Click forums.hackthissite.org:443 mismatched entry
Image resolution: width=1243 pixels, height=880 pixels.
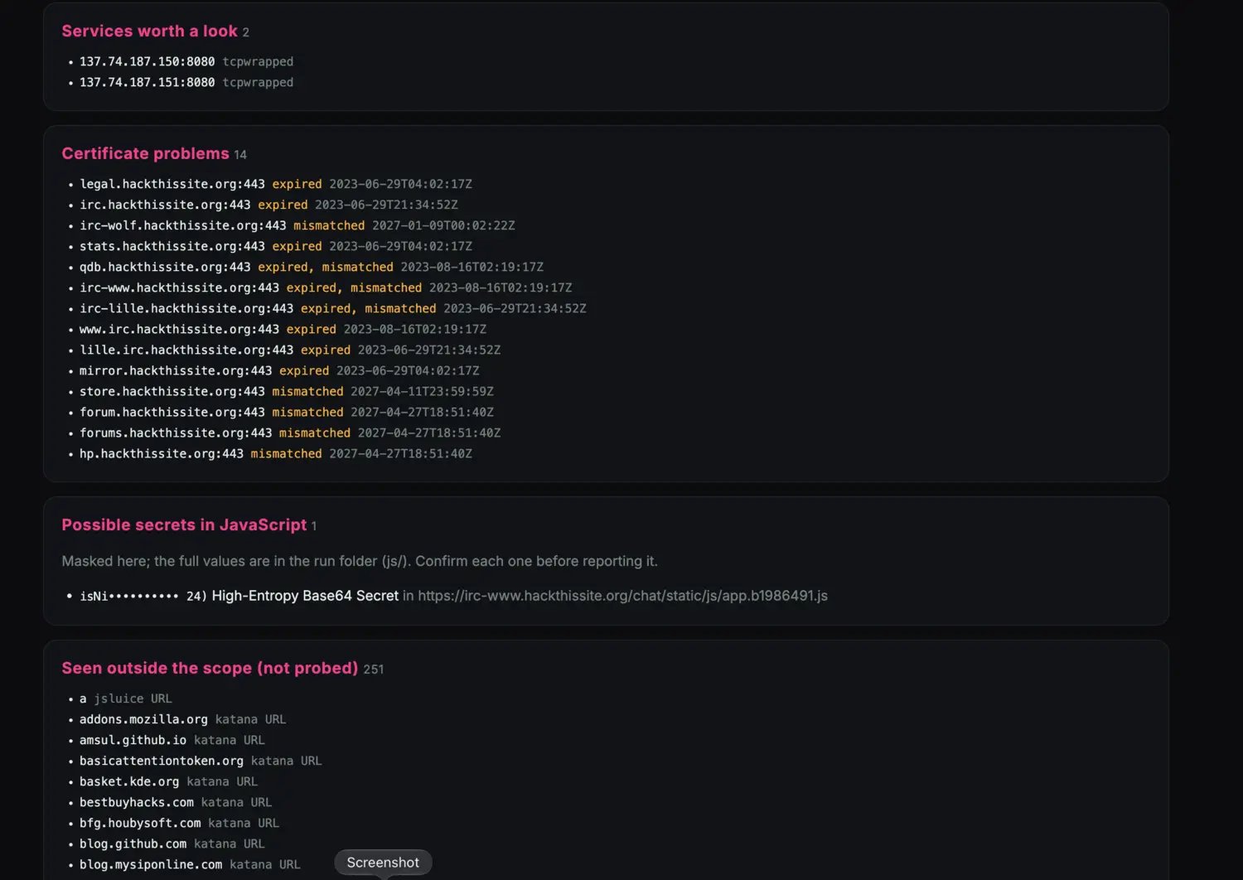[290, 433]
